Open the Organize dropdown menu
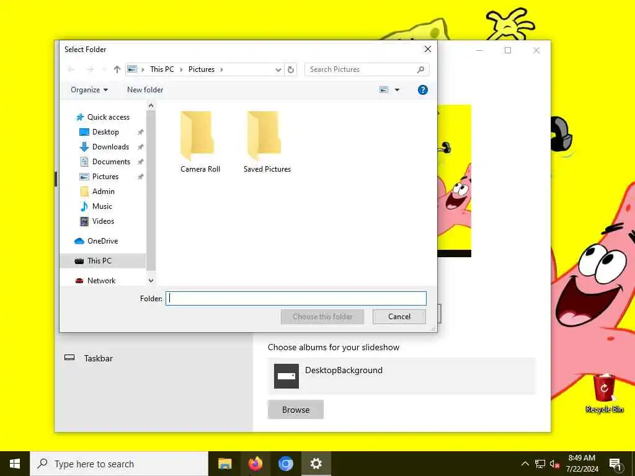 click(89, 90)
